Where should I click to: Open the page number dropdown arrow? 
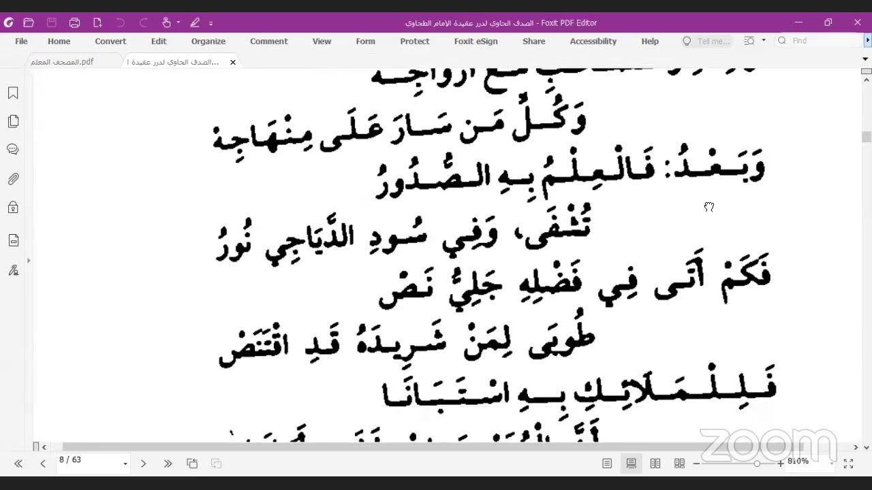(x=125, y=464)
